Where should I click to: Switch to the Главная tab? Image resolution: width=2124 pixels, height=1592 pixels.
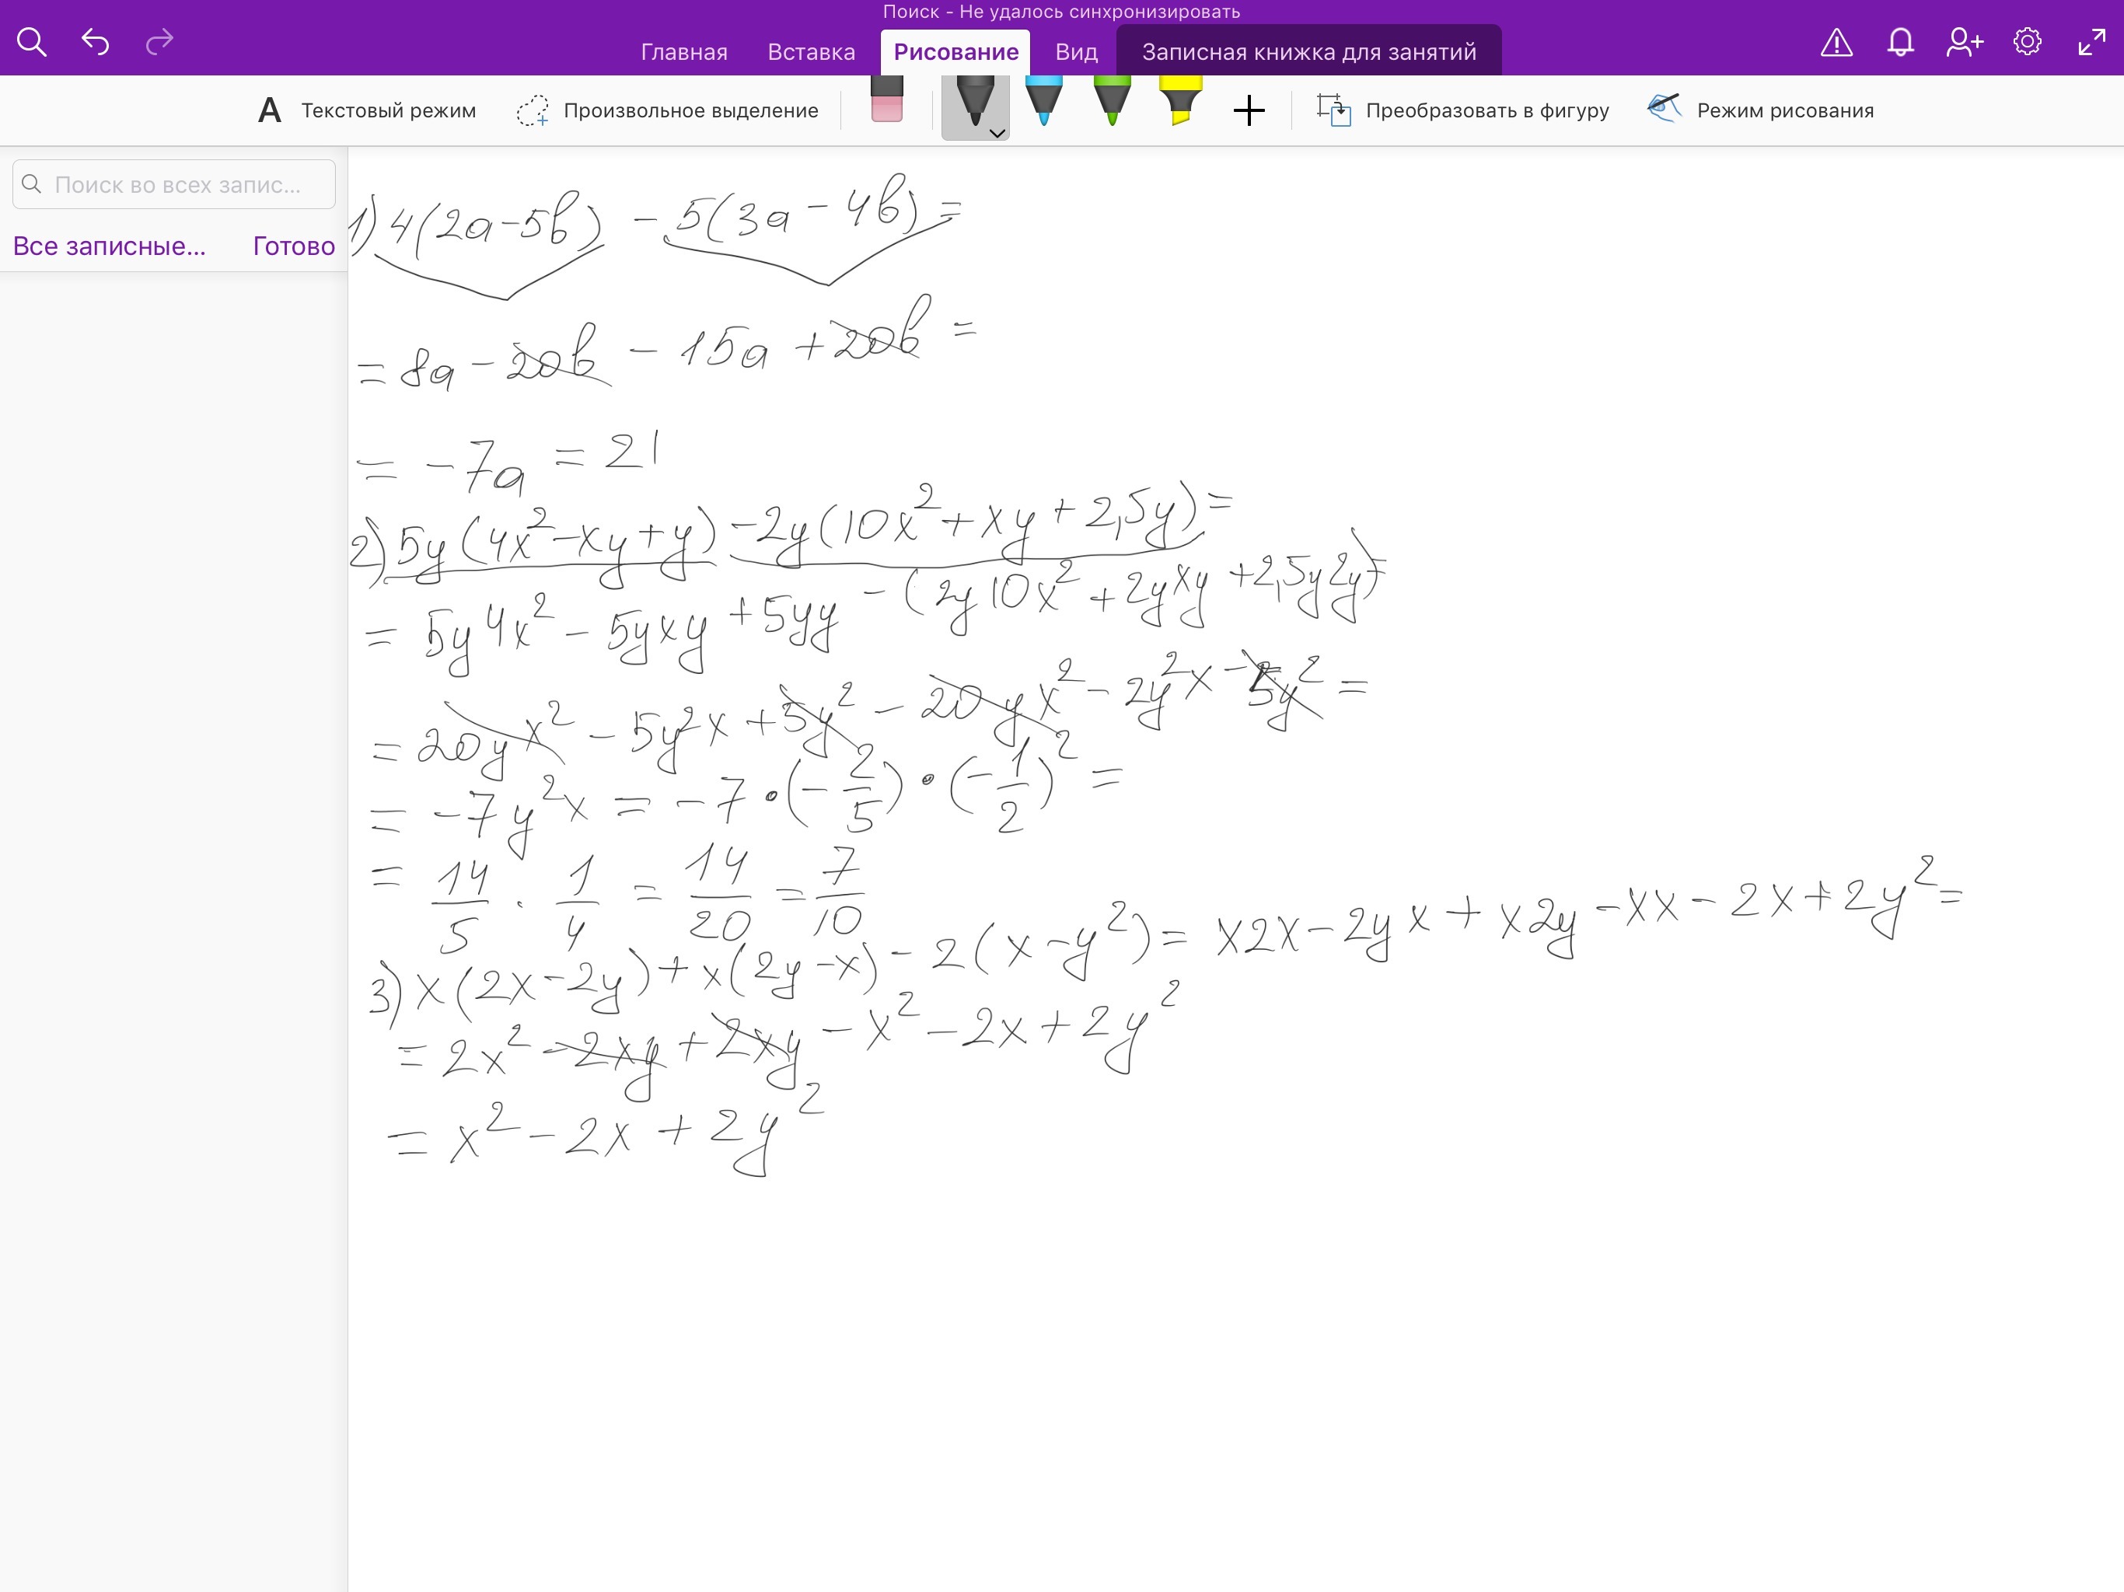(x=683, y=52)
